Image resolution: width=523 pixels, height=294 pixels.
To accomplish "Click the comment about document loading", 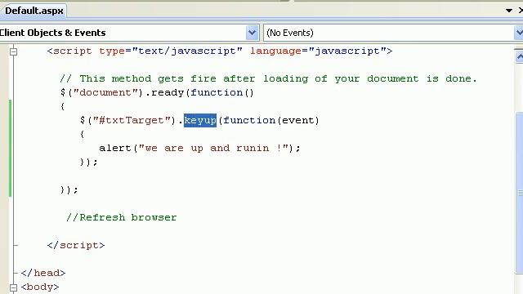I will (269, 78).
